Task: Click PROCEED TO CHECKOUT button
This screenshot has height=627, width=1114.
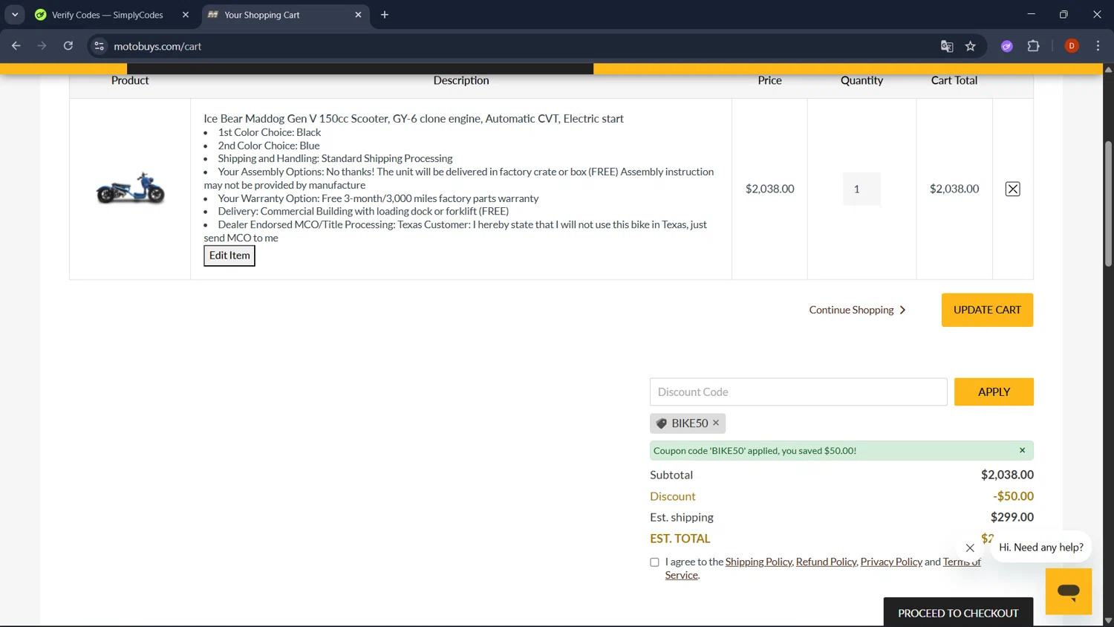Action: (x=958, y=613)
